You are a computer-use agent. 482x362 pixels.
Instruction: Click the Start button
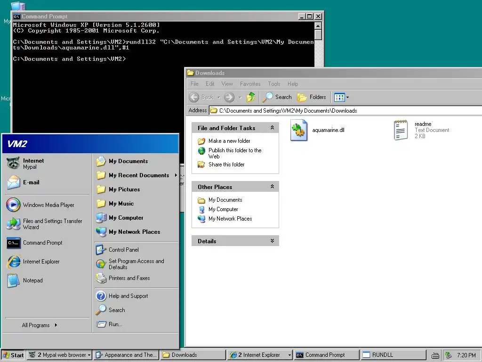(14, 355)
